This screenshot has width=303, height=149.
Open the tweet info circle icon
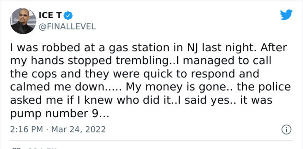click(x=286, y=130)
